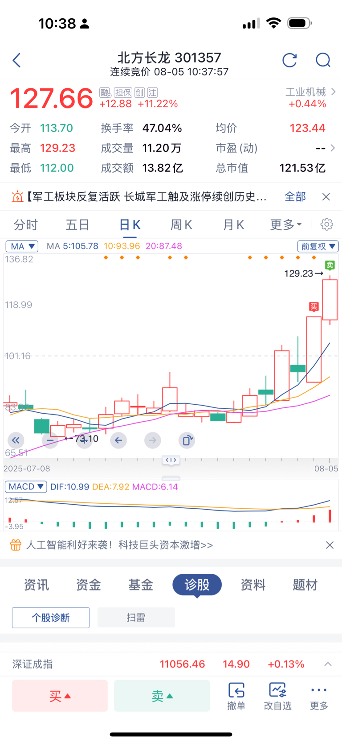Tap the 工业机械 sector label
The width and height of the screenshot is (342, 743).
click(305, 92)
